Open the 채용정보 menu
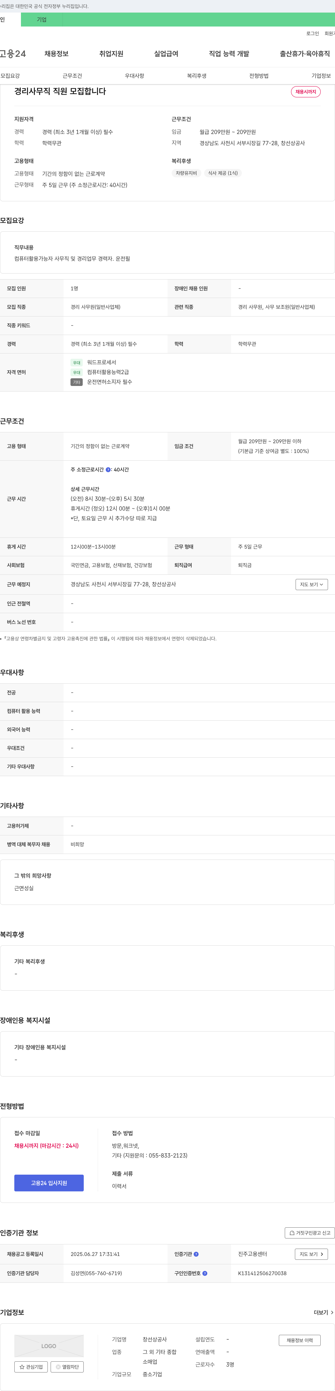335x1391 pixels. tap(56, 53)
